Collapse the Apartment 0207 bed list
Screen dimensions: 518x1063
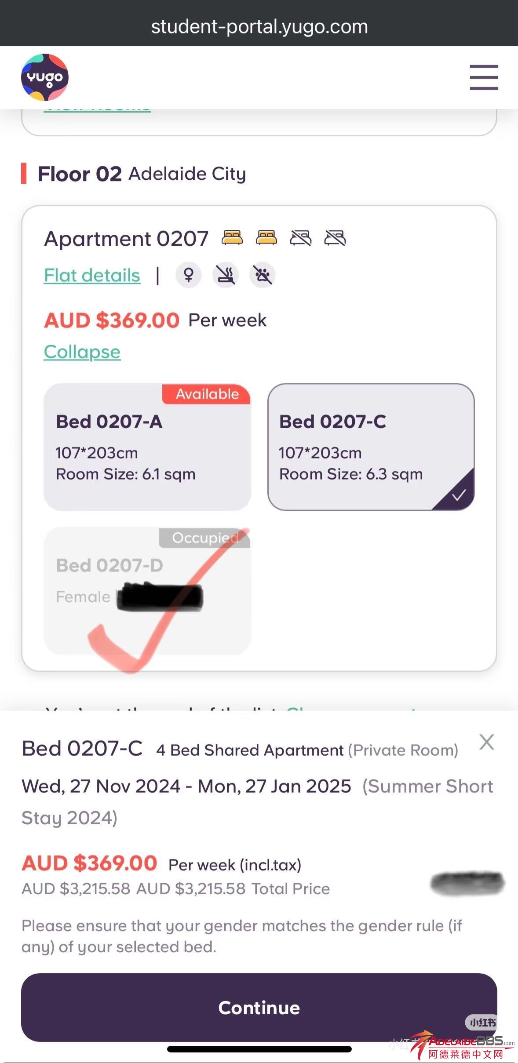click(82, 352)
